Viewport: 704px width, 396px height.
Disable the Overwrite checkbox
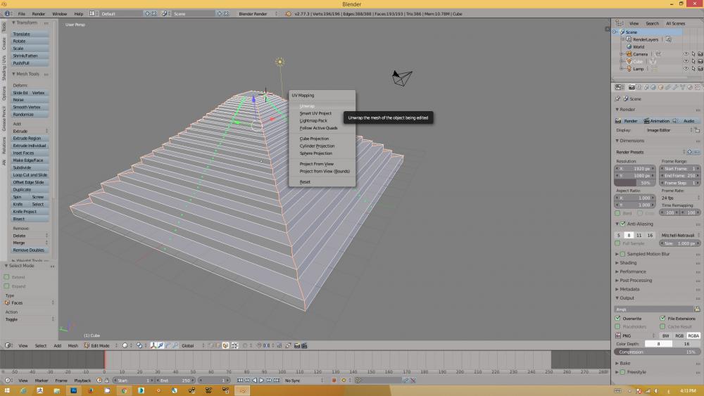pos(618,318)
